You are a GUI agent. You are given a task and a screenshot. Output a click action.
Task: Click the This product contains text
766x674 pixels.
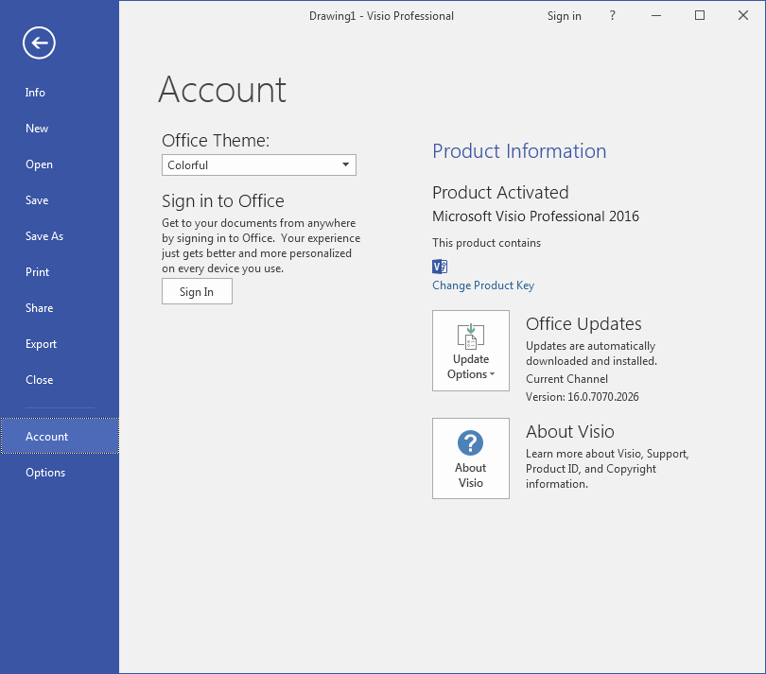click(x=487, y=243)
